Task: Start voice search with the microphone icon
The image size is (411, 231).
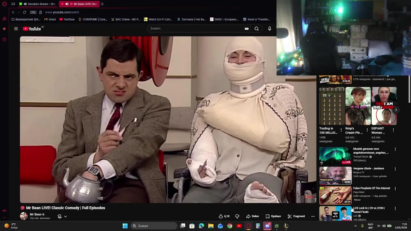Action: 270,29
